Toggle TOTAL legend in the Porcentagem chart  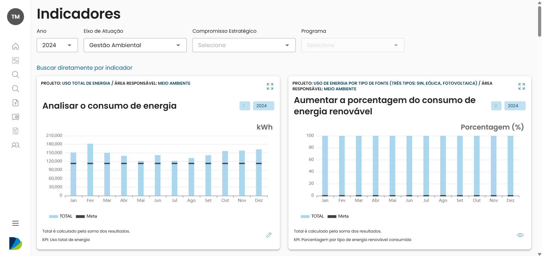(312, 216)
